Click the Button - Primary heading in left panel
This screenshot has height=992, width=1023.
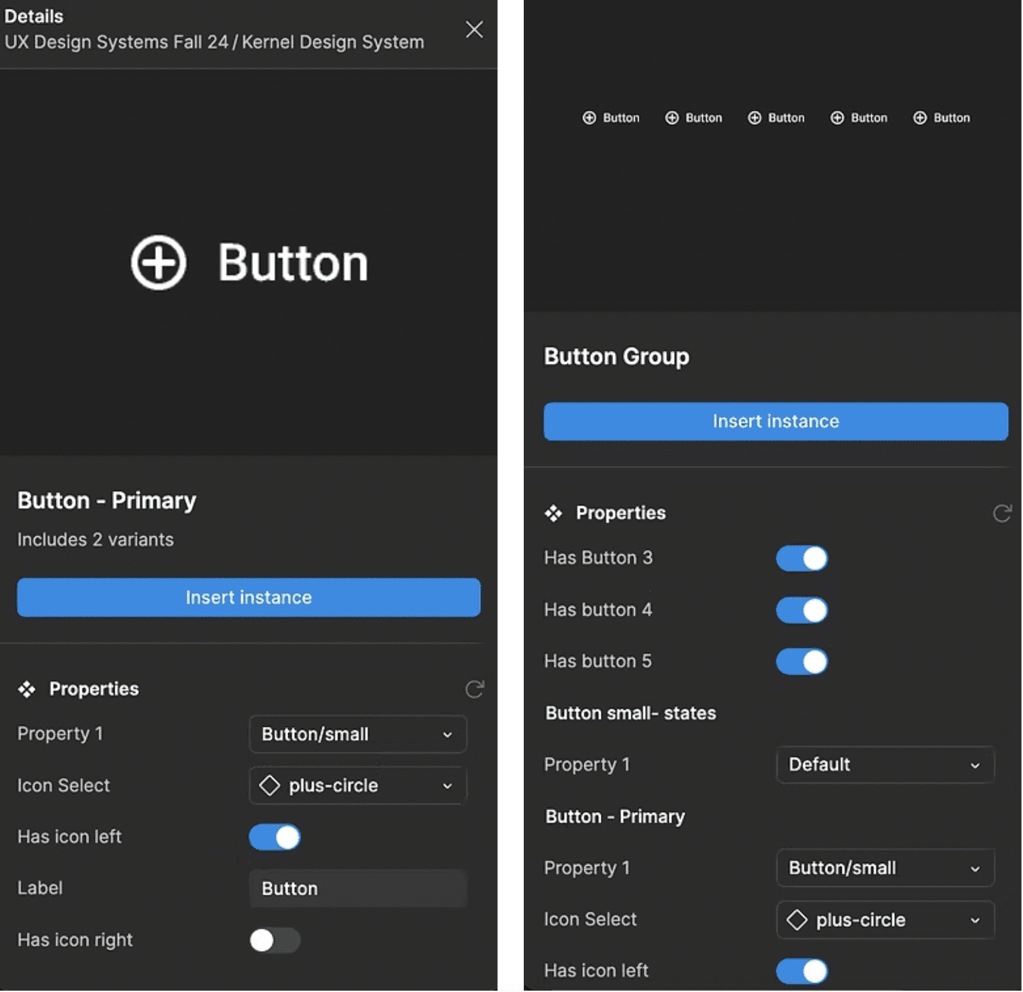point(107,501)
